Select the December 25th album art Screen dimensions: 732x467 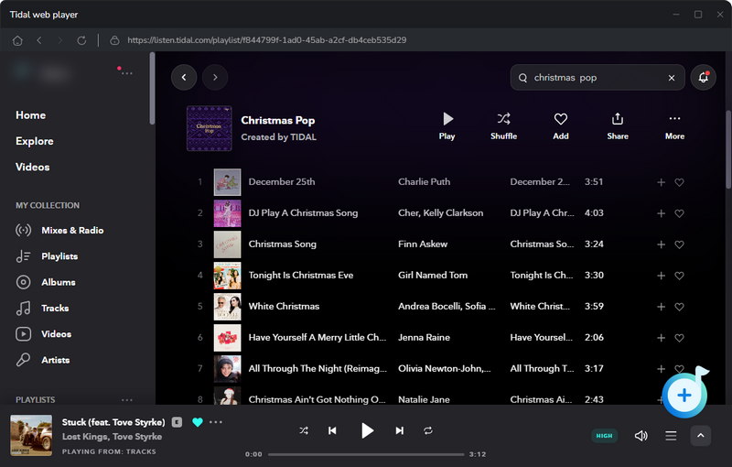(227, 182)
